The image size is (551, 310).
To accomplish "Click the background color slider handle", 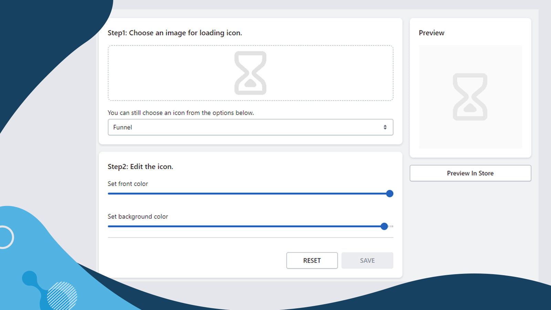I will (x=384, y=226).
